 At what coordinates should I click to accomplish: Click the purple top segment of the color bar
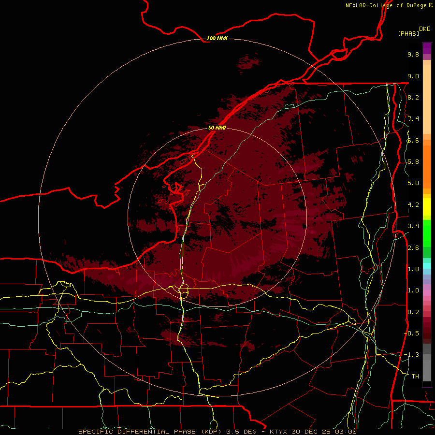427,48
